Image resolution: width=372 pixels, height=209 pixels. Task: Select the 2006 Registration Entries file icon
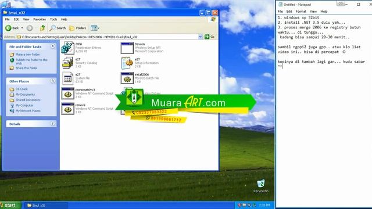click(x=67, y=48)
